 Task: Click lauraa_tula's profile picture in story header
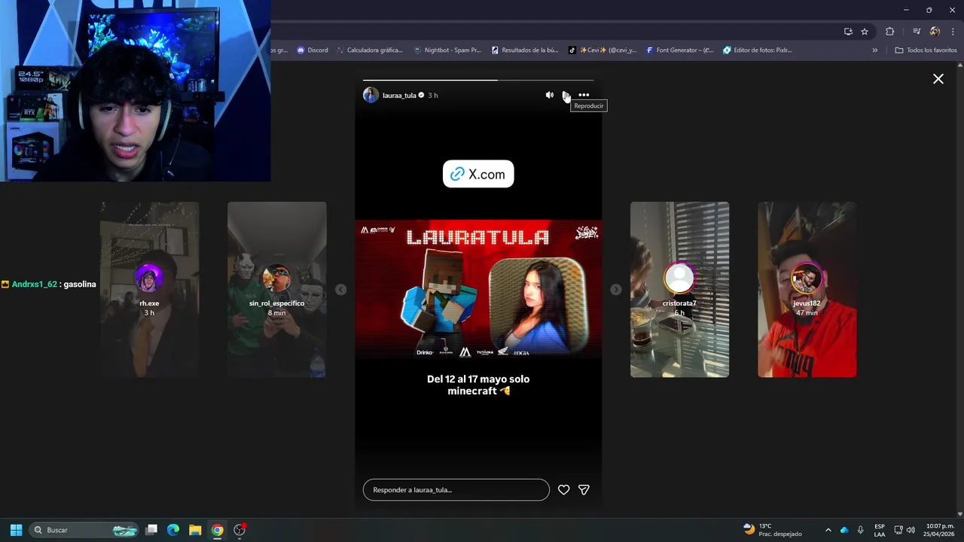371,95
